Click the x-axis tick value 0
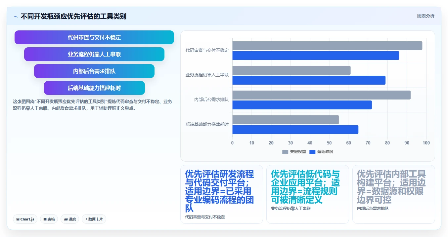This screenshot has width=448, height=237. click(232, 143)
